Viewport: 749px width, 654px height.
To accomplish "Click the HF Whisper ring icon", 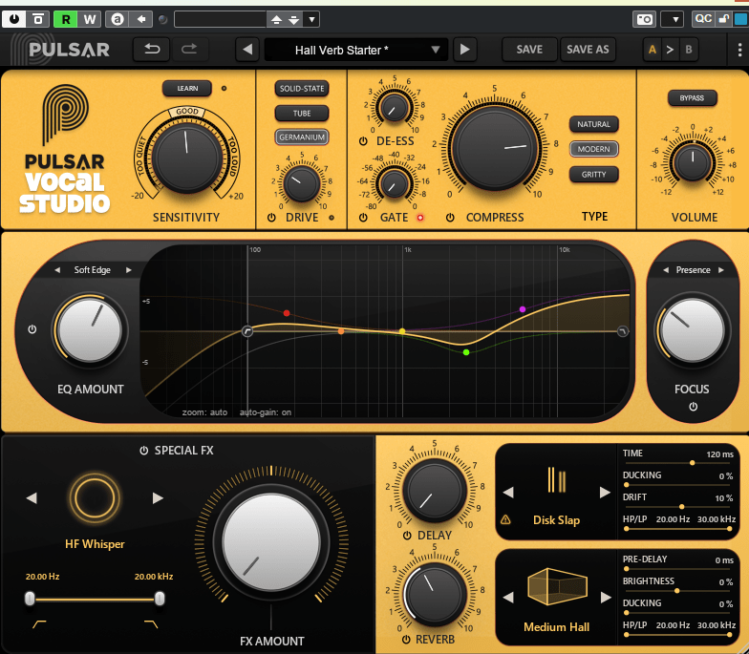I will click(94, 497).
